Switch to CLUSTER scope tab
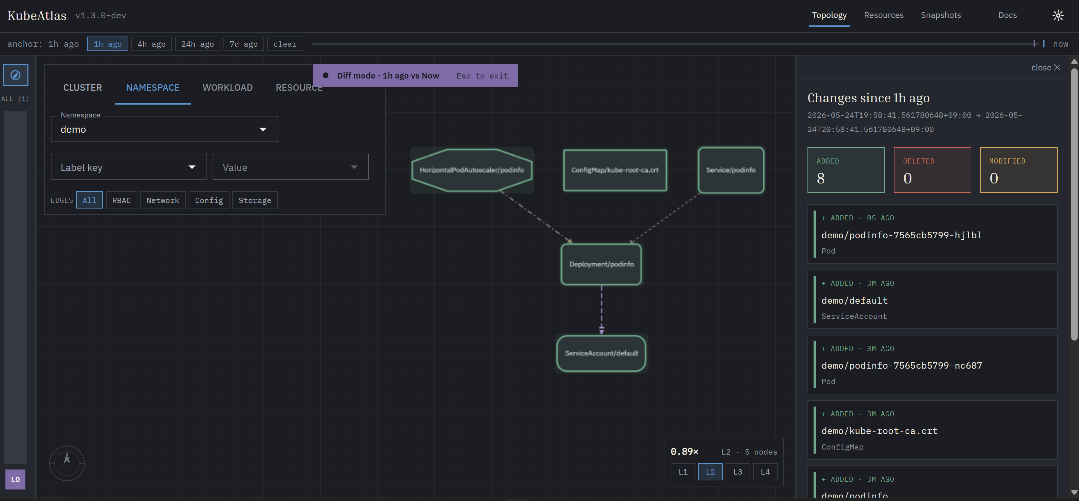The width and height of the screenshot is (1079, 501). [x=83, y=88]
